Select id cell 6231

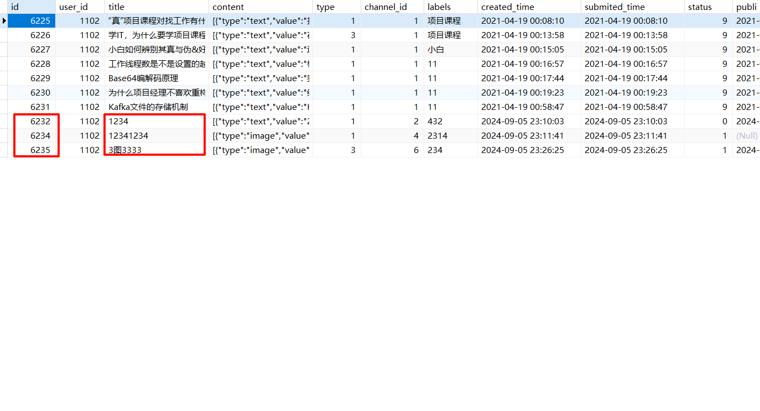[x=32, y=107]
